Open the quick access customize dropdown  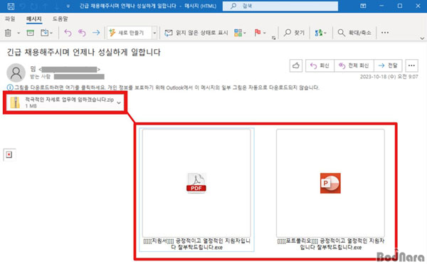[x=68, y=6]
